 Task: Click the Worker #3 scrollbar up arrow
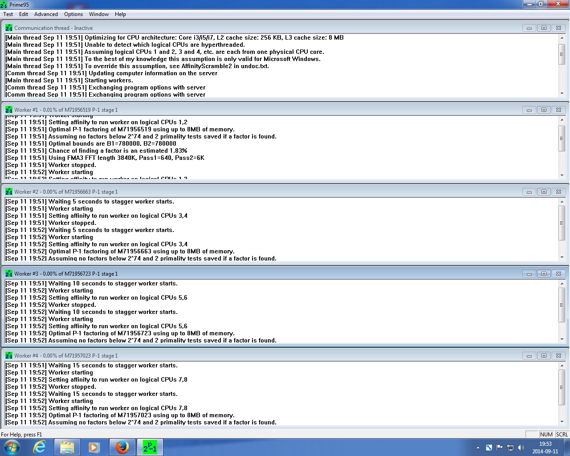[562, 284]
